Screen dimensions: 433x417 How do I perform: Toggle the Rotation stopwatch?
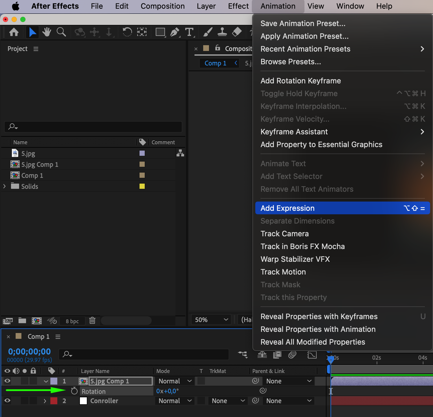[74, 391]
